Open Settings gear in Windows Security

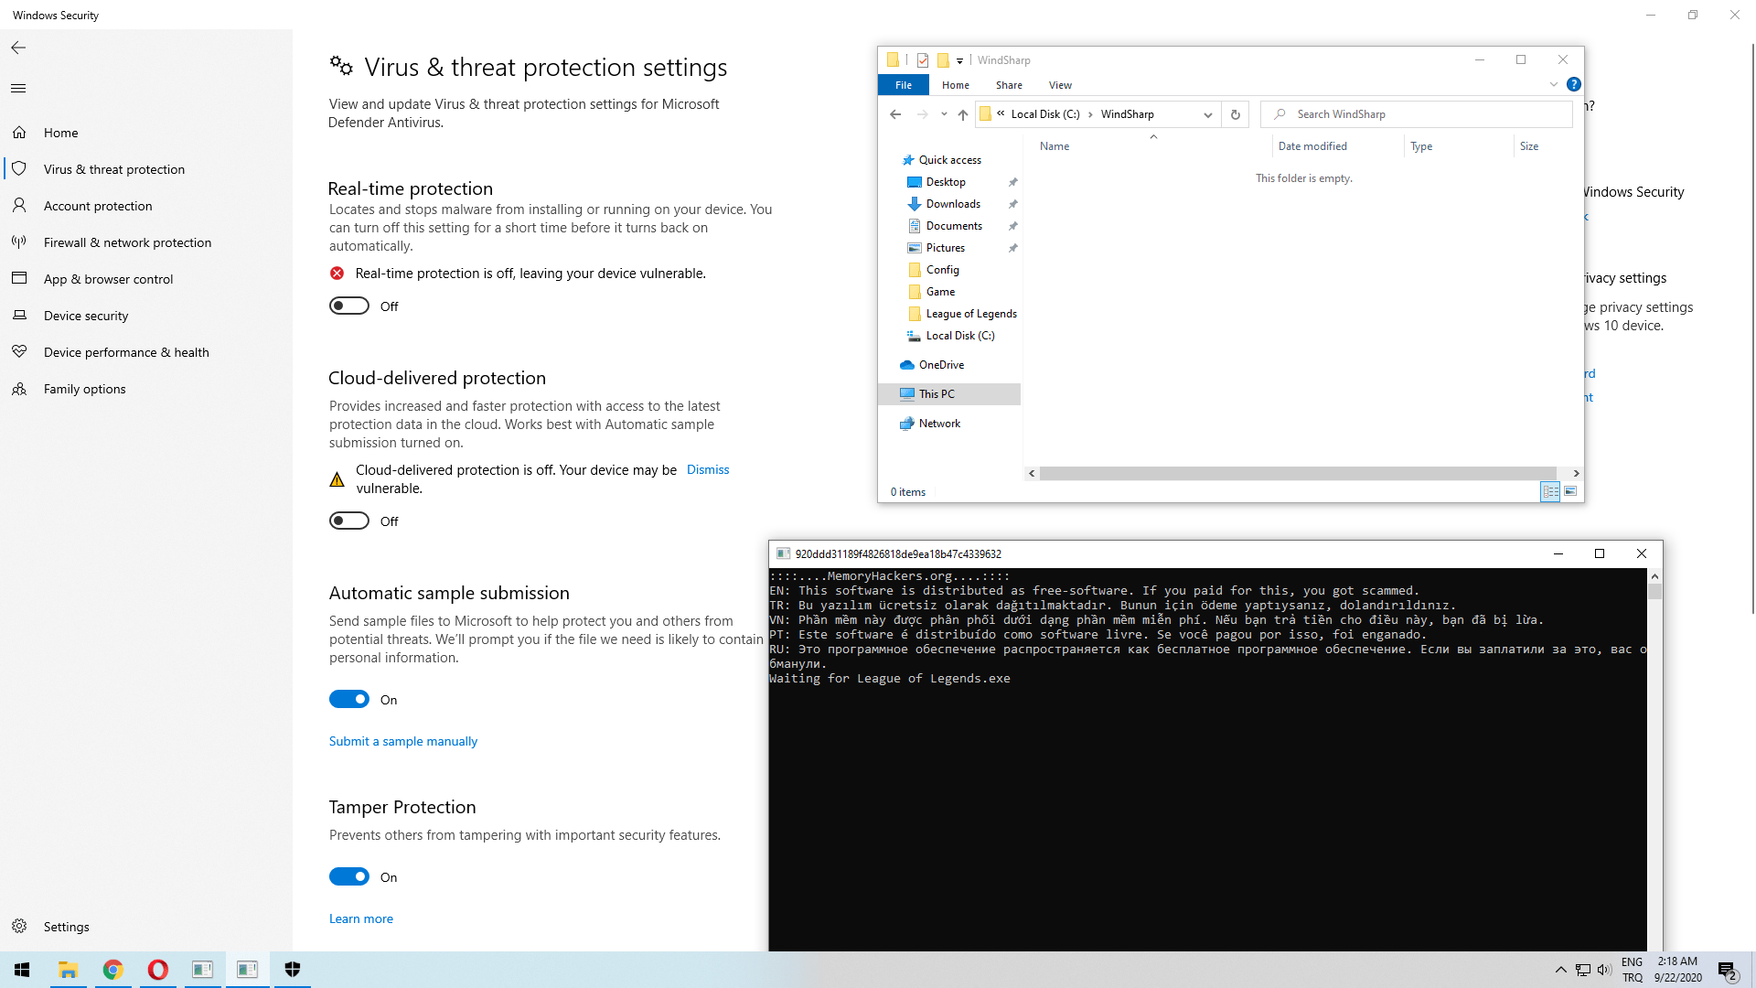[x=19, y=926]
